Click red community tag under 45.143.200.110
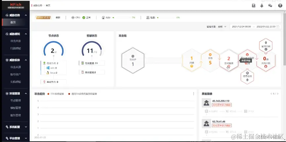 pos(222,105)
